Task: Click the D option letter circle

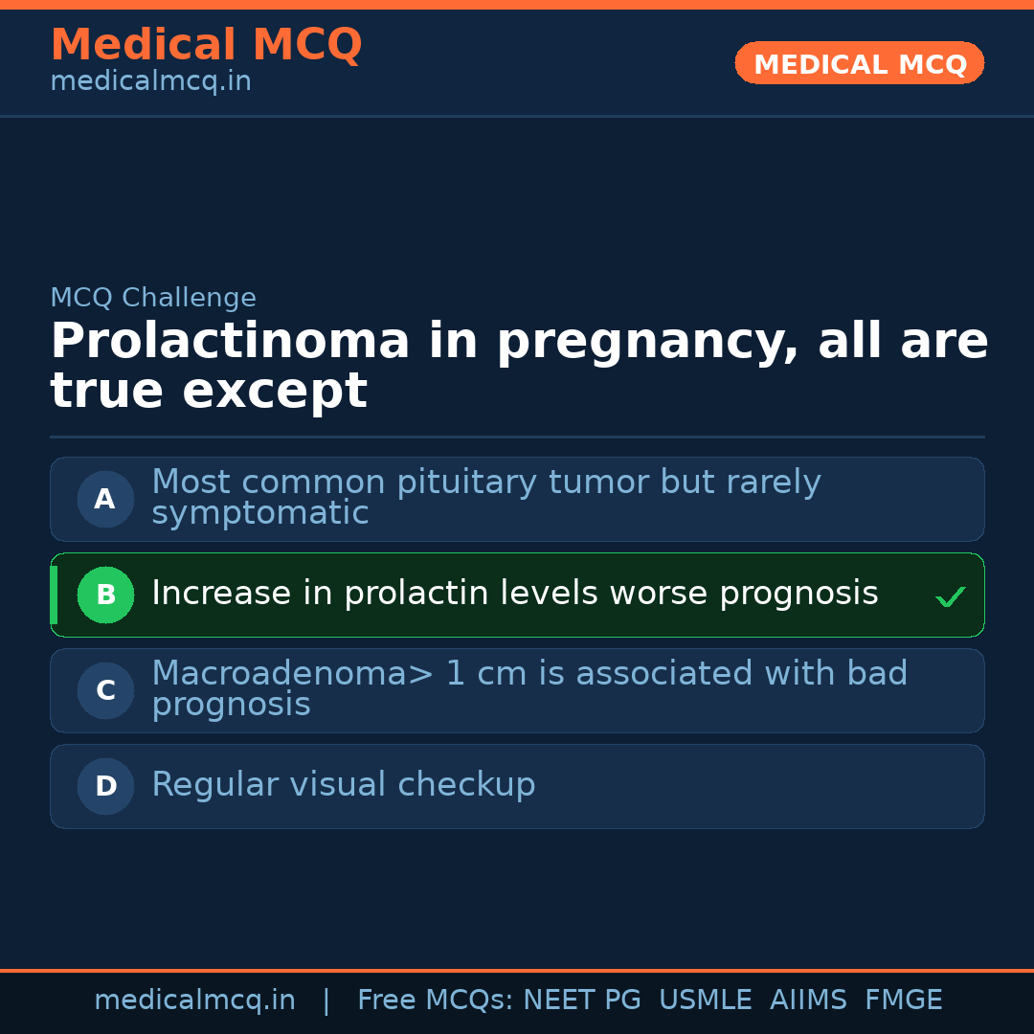Action: tap(105, 786)
